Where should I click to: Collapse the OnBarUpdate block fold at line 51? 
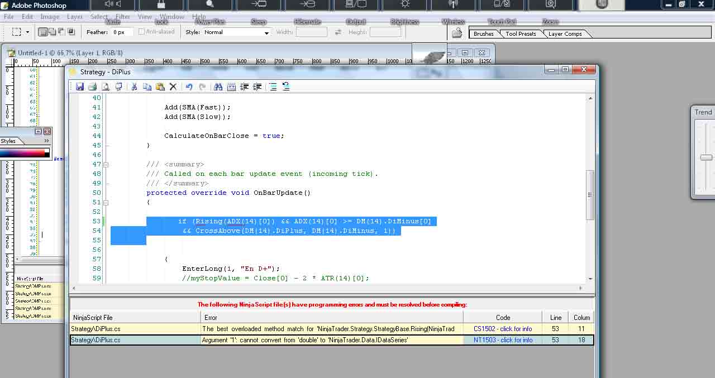106,203
